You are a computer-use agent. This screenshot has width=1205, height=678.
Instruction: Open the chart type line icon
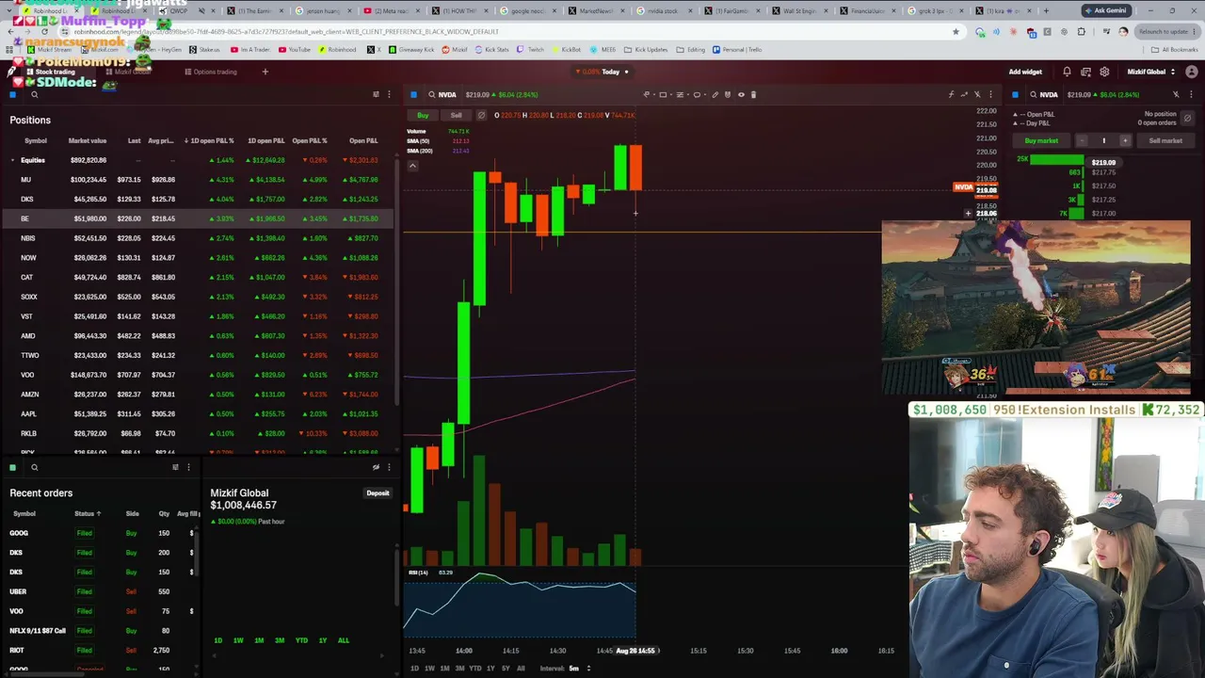point(964,94)
